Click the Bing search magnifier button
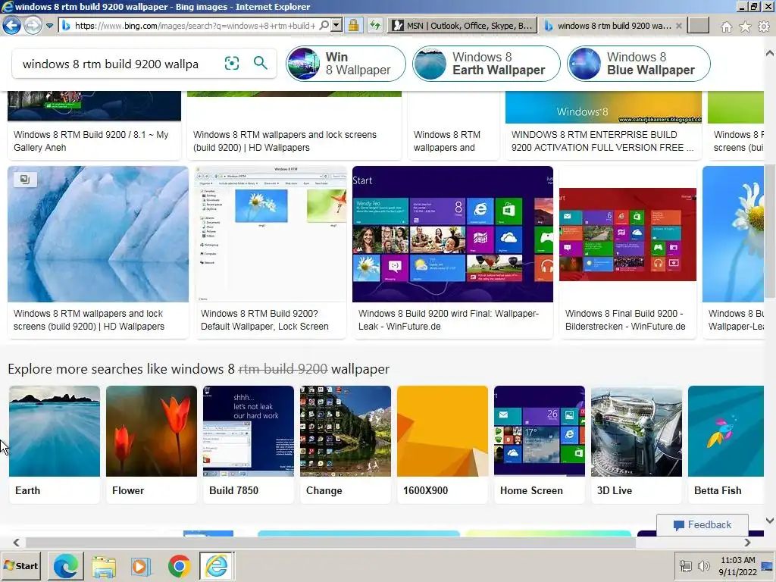This screenshot has width=776, height=582. (x=261, y=63)
